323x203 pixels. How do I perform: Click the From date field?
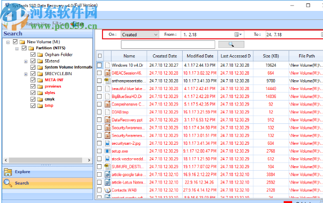tap(213, 35)
